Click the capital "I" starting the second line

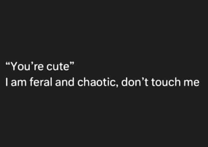(6, 82)
